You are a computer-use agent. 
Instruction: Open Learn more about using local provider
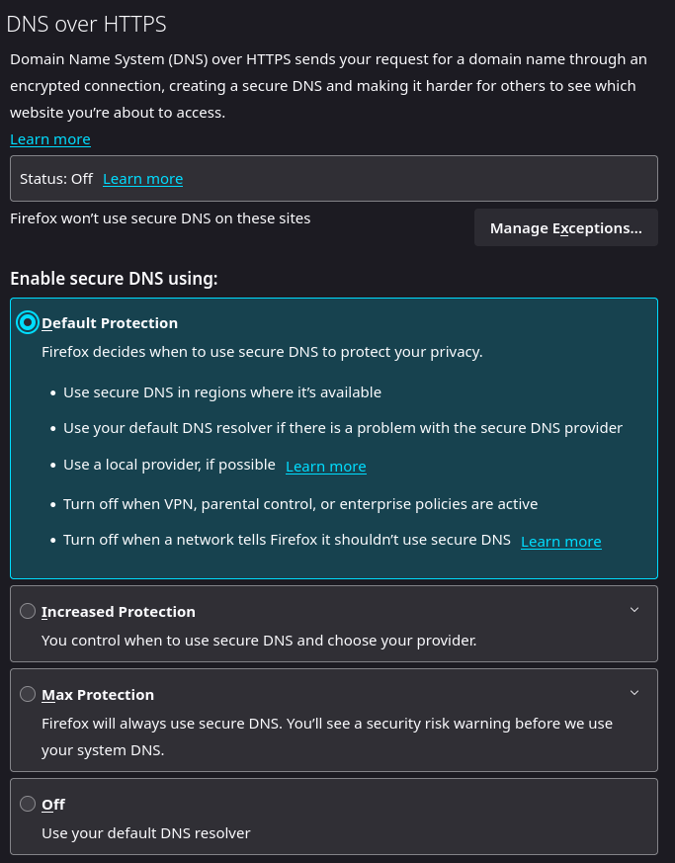325,467
